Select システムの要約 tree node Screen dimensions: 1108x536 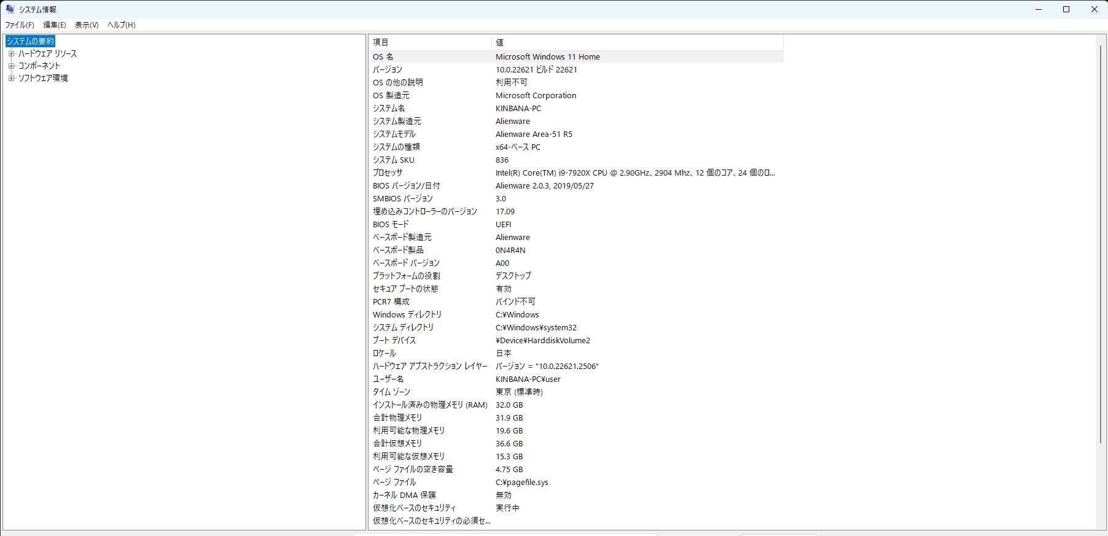point(30,41)
